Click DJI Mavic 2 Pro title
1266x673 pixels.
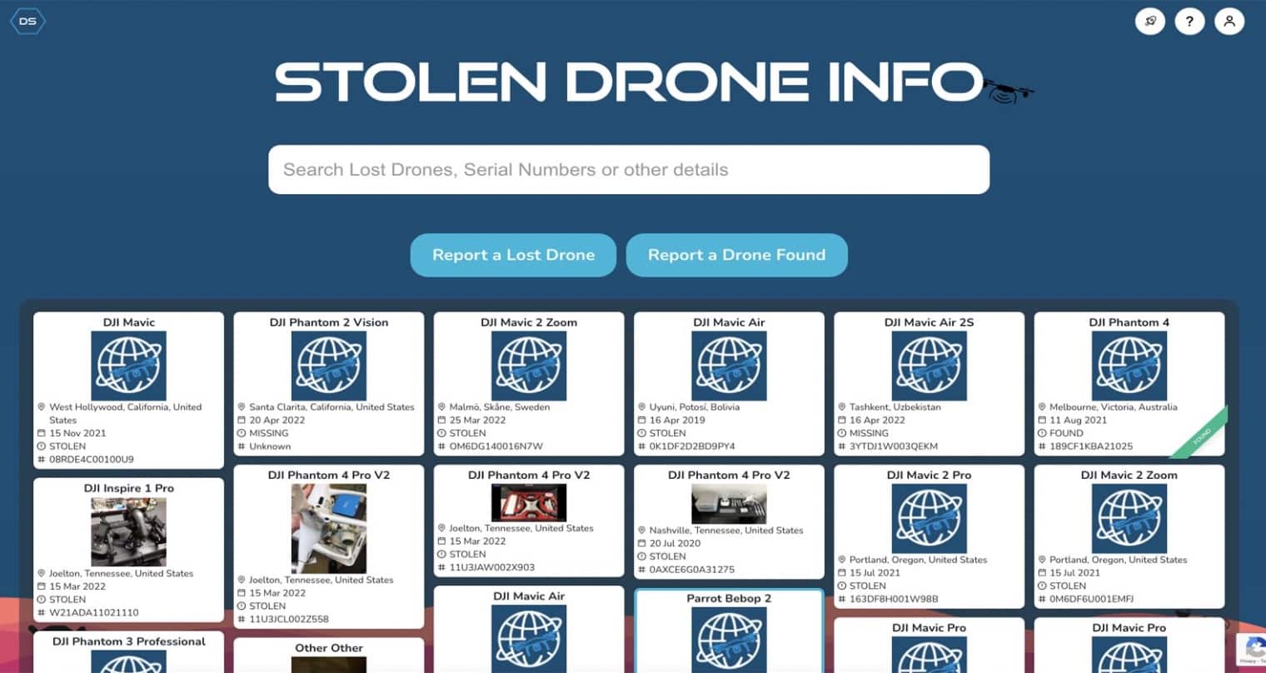pyautogui.click(x=930, y=475)
